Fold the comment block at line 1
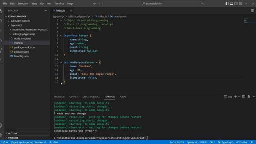Viewport: 256px width, 144px height. tap(61, 20)
